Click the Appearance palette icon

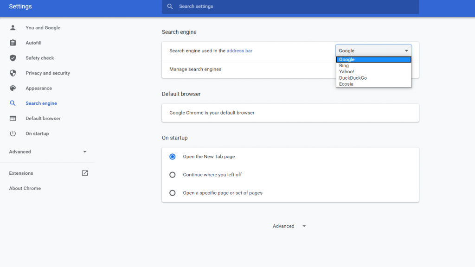pyautogui.click(x=13, y=88)
